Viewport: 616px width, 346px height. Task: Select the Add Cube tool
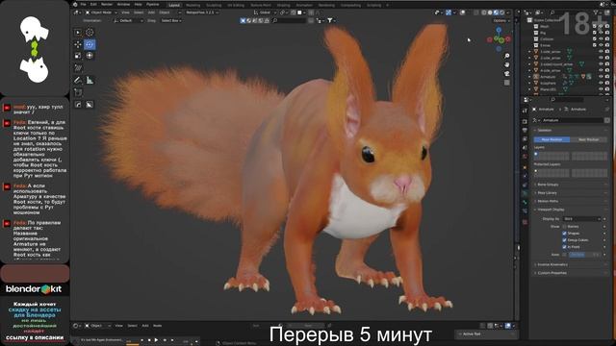(x=78, y=92)
